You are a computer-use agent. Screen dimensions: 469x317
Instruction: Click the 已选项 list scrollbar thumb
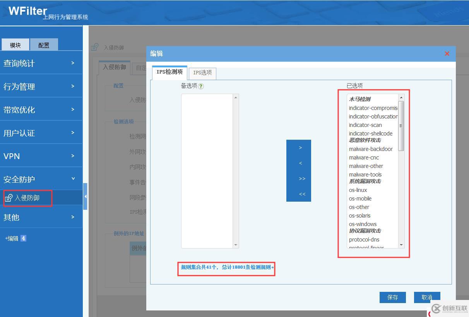(401, 126)
